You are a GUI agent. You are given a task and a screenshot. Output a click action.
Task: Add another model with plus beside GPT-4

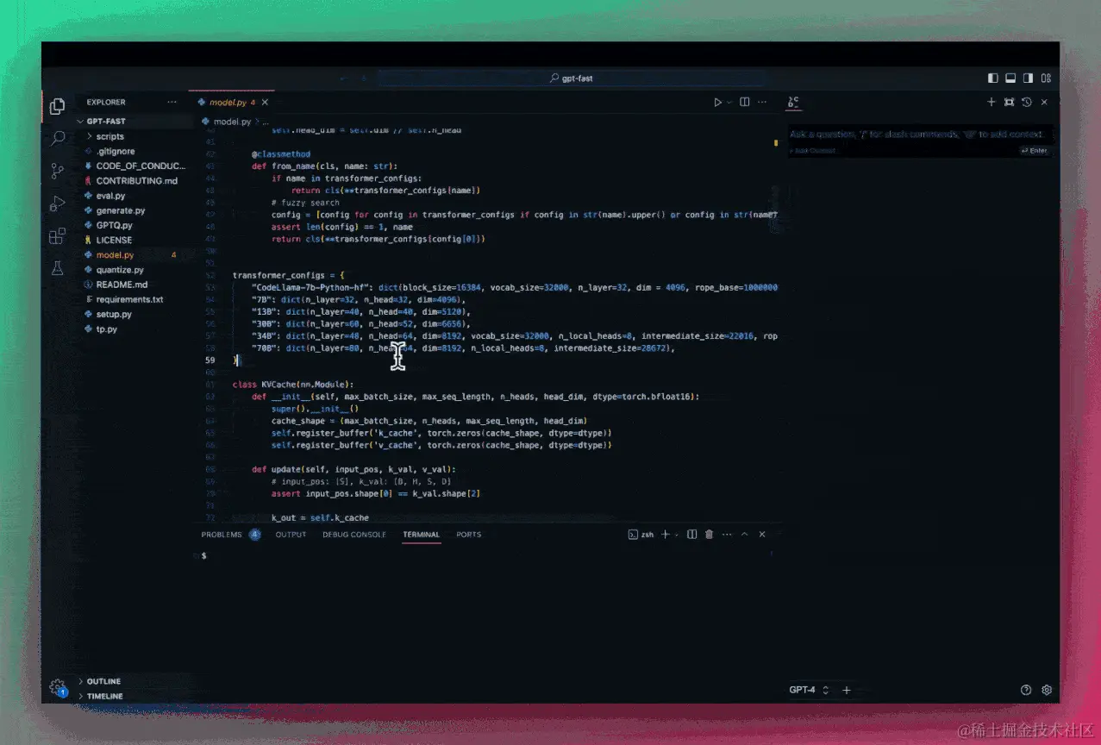pyautogui.click(x=847, y=690)
